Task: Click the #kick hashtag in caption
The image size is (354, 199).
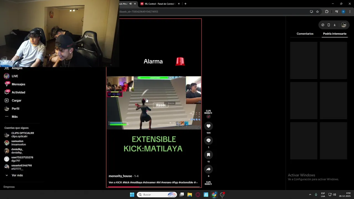Action: click(x=126, y=182)
